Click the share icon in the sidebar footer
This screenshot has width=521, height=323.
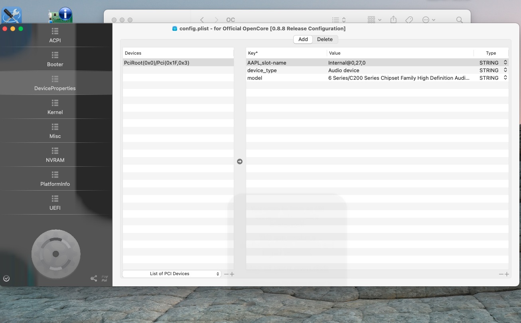click(x=94, y=278)
